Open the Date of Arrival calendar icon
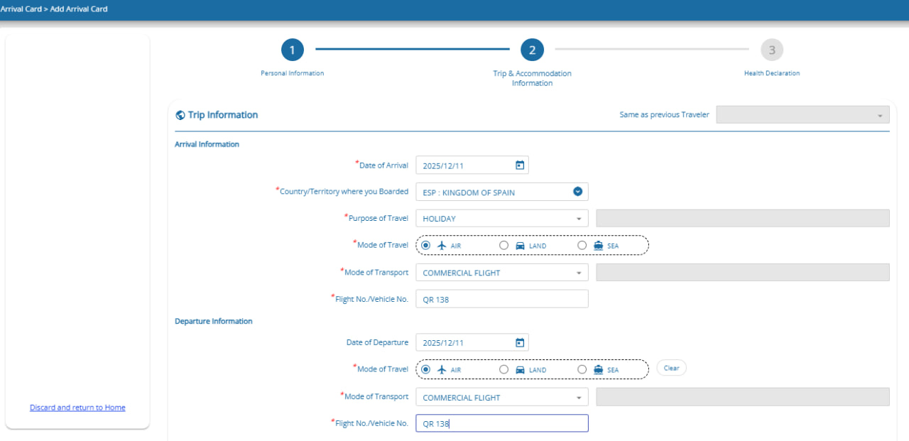Viewport: 909px width, 441px height. click(x=519, y=165)
